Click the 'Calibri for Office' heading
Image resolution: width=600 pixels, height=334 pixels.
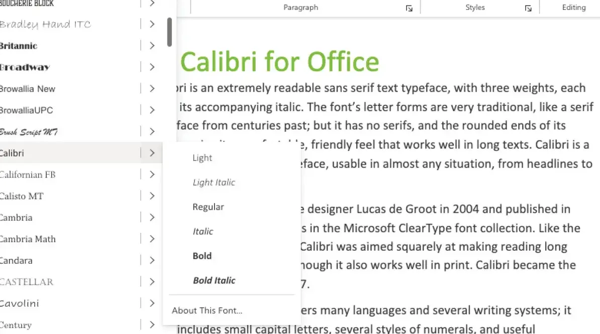pyautogui.click(x=279, y=62)
